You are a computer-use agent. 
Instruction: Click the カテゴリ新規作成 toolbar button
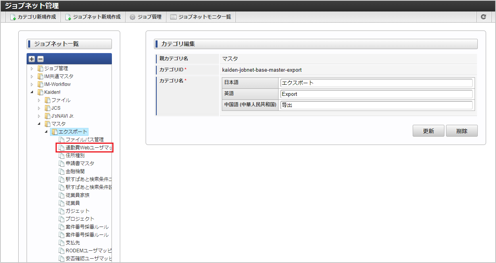[33, 17]
